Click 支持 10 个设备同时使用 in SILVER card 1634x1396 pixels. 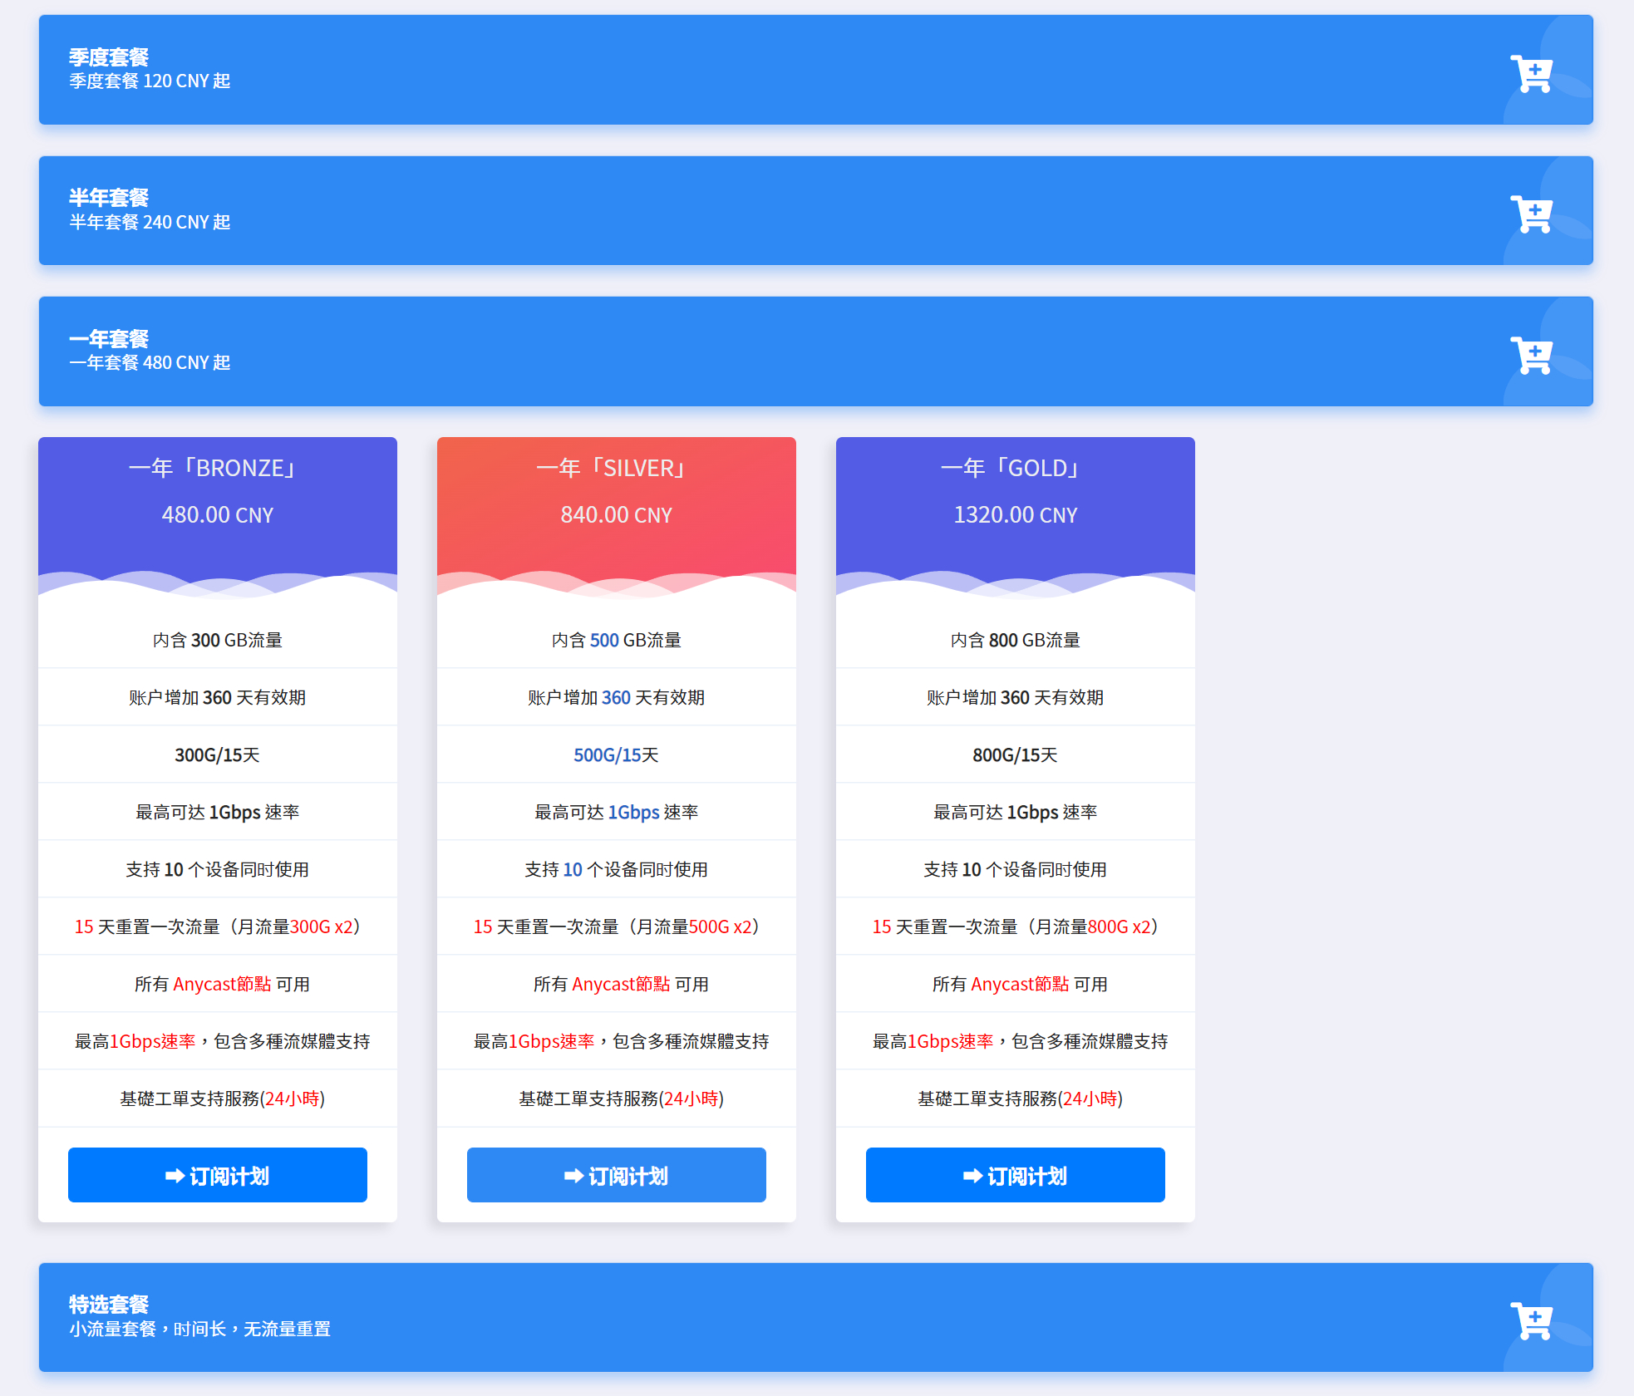point(617,869)
